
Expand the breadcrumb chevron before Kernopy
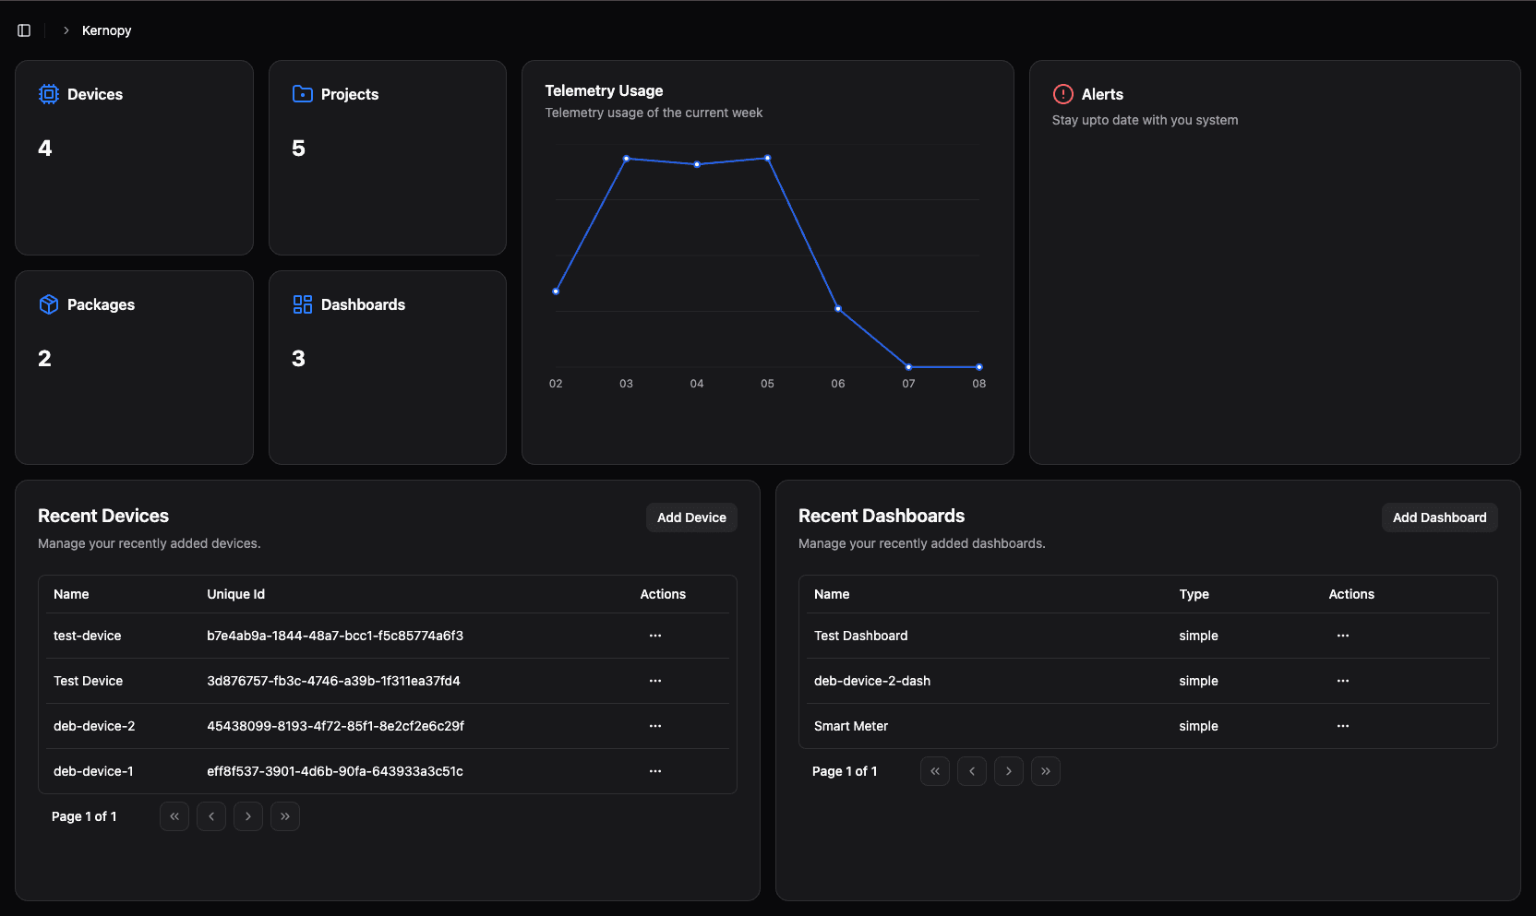(x=66, y=30)
